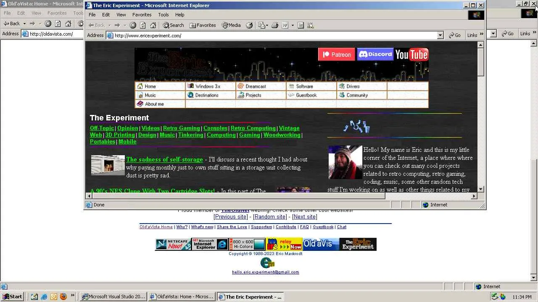Open Help menu in Eric Experiment window
Image resolution: width=538 pixels, height=302 pixels.
179,15
